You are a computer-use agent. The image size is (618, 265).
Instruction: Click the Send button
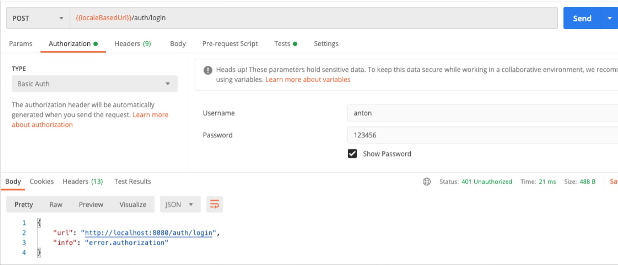(x=582, y=18)
